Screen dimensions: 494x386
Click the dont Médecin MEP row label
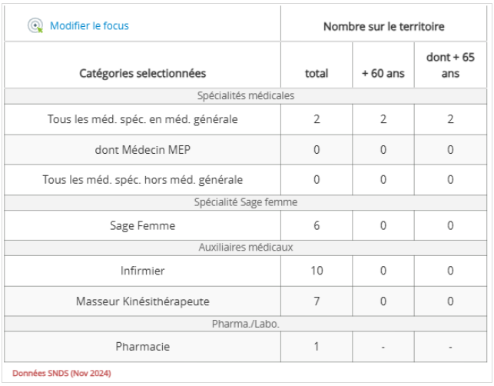(143, 149)
